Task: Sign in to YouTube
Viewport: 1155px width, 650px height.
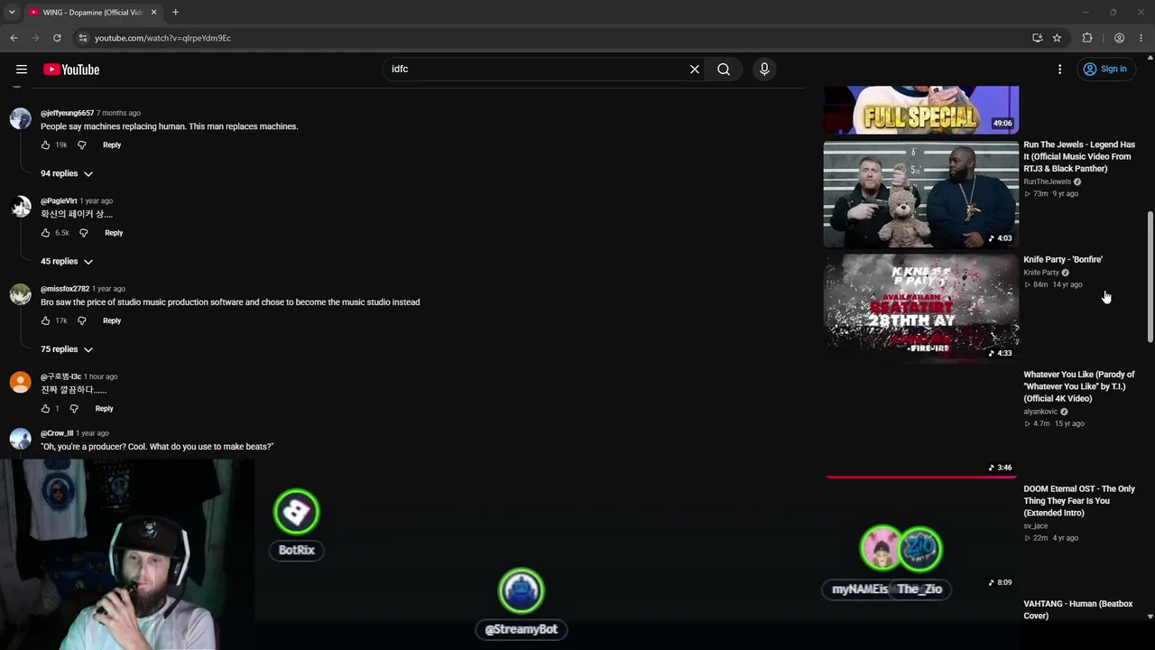Action: coord(1105,70)
